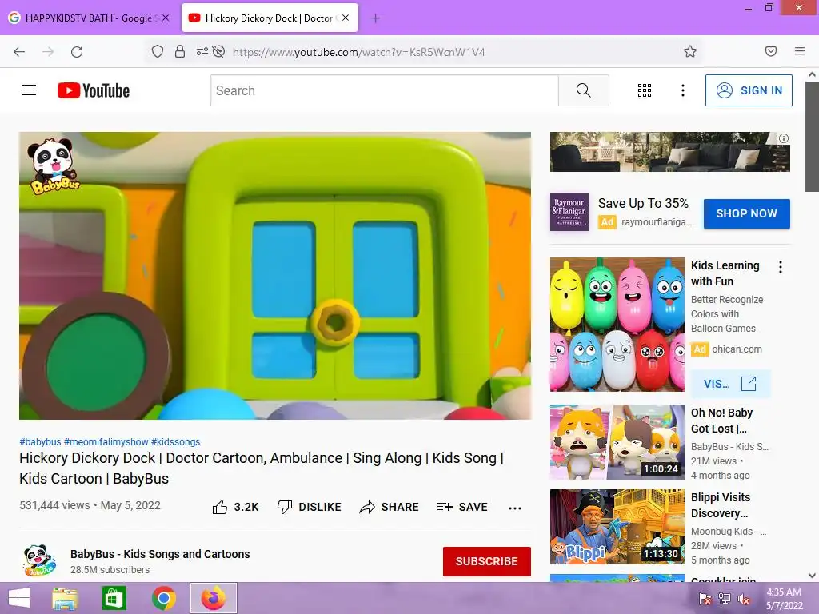Open a new browser tab
Image resolution: width=819 pixels, height=614 pixels.
coord(375,18)
